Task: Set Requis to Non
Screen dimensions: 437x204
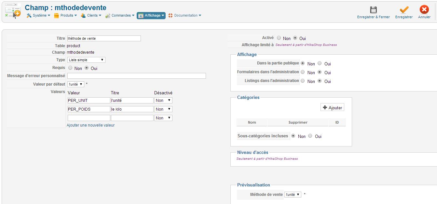Action: pyautogui.click(x=70, y=68)
